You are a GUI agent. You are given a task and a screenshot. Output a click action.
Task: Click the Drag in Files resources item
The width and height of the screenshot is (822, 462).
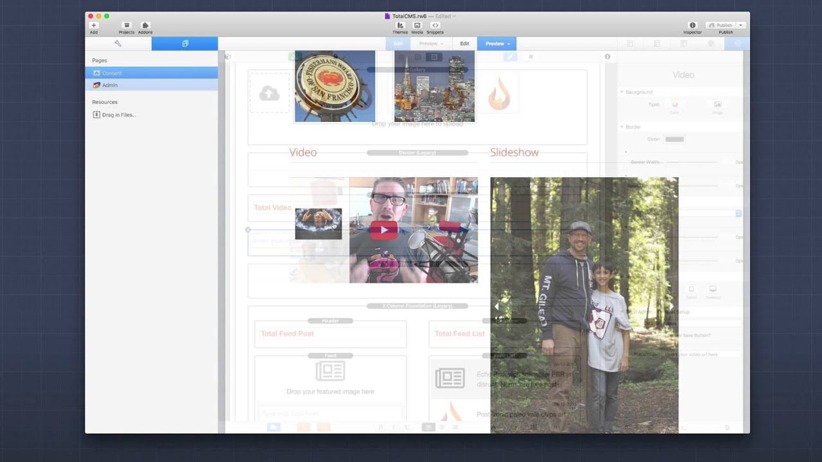[114, 115]
